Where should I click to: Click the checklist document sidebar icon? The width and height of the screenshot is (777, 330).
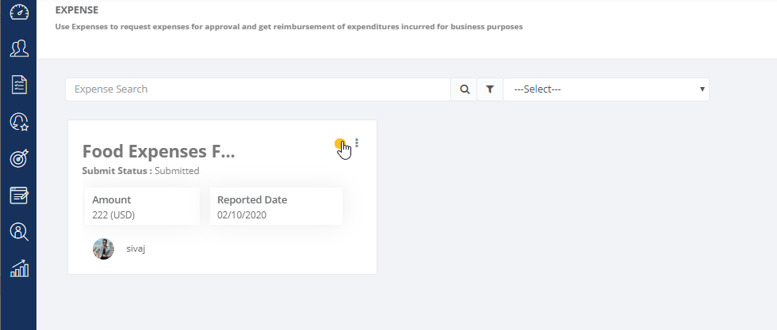click(18, 85)
